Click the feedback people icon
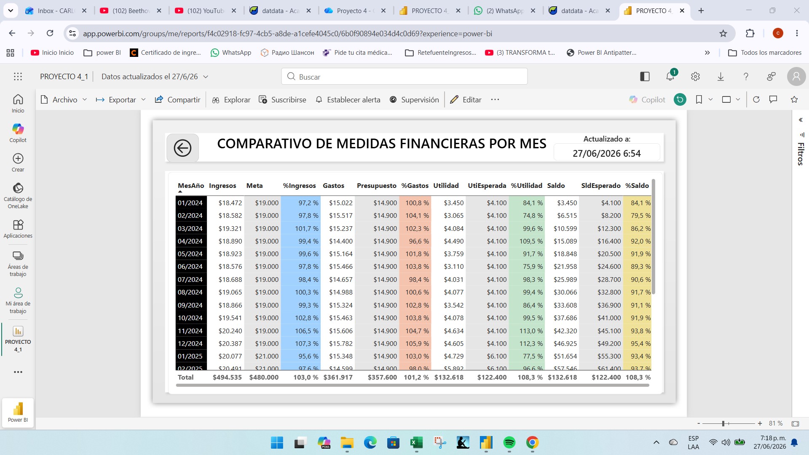Image resolution: width=809 pixels, height=455 pixels. [771, 76]
